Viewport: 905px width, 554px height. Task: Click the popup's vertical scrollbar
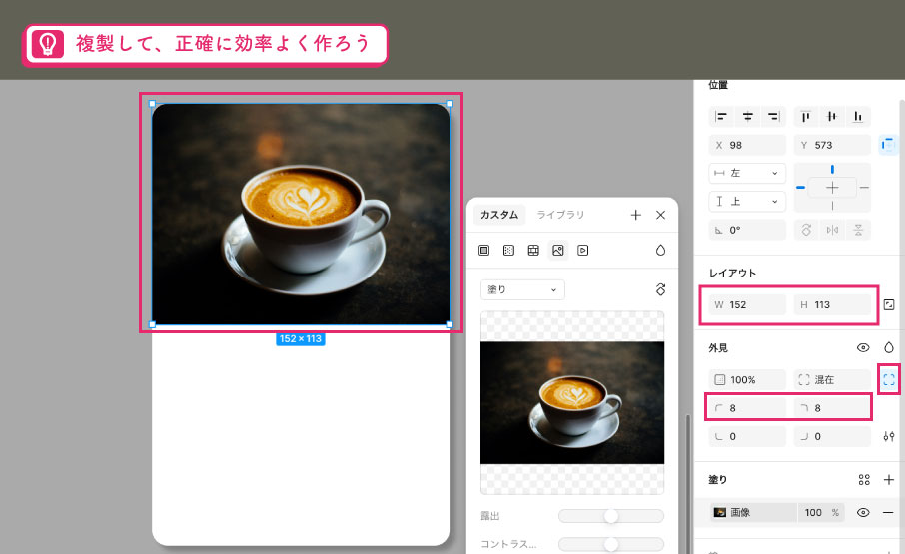point(687,483)
